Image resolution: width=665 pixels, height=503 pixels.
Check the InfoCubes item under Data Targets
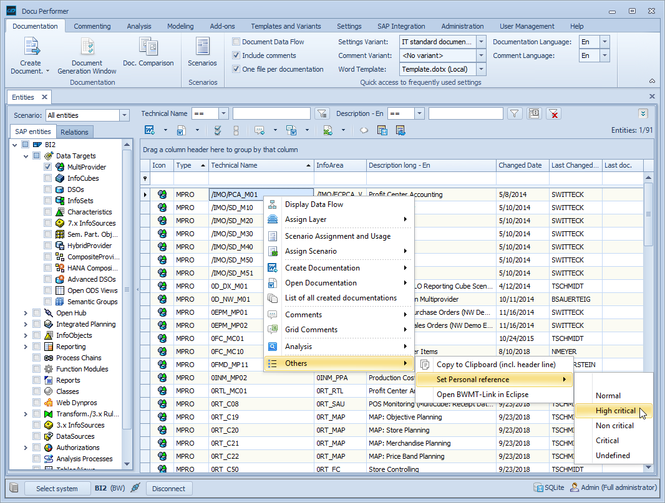[47, 178]
